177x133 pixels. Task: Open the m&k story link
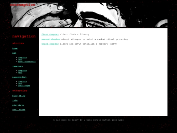(x=14, y=53)
